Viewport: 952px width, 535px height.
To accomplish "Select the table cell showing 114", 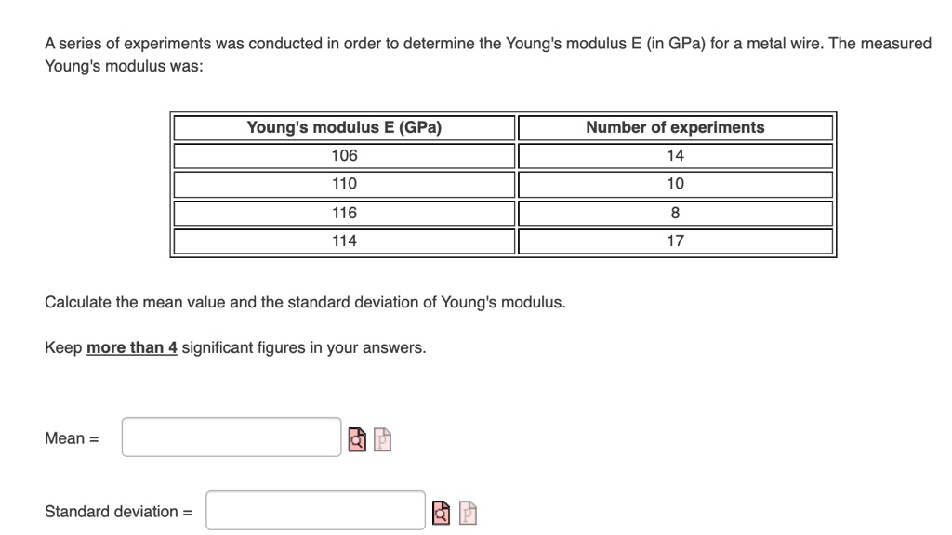I will tap(345, 241).
